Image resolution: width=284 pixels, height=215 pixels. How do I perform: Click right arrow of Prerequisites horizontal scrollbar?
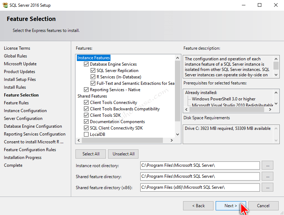pyautogui.click(x=270, y=109)
